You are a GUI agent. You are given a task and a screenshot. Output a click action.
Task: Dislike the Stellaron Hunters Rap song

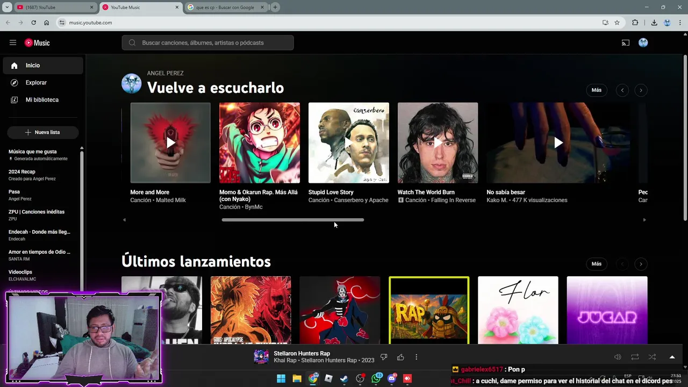(384, 357)
